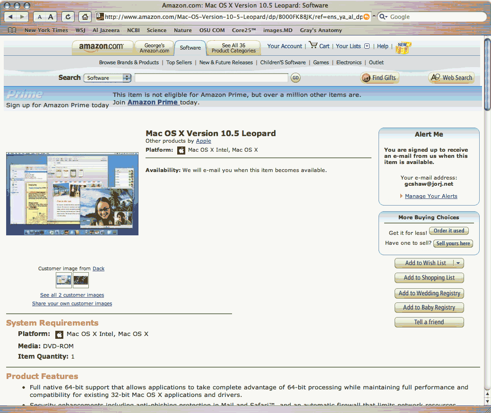Open the bookmarks book icon

[x=12, y=30]
